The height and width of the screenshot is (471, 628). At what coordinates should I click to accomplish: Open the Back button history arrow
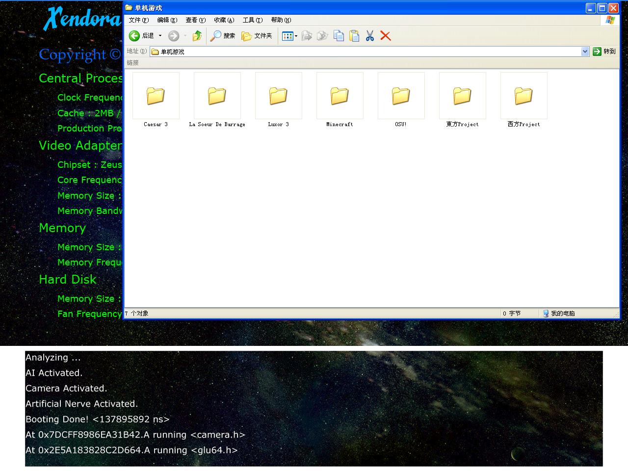pyautogui.click(x=160, y=36)
